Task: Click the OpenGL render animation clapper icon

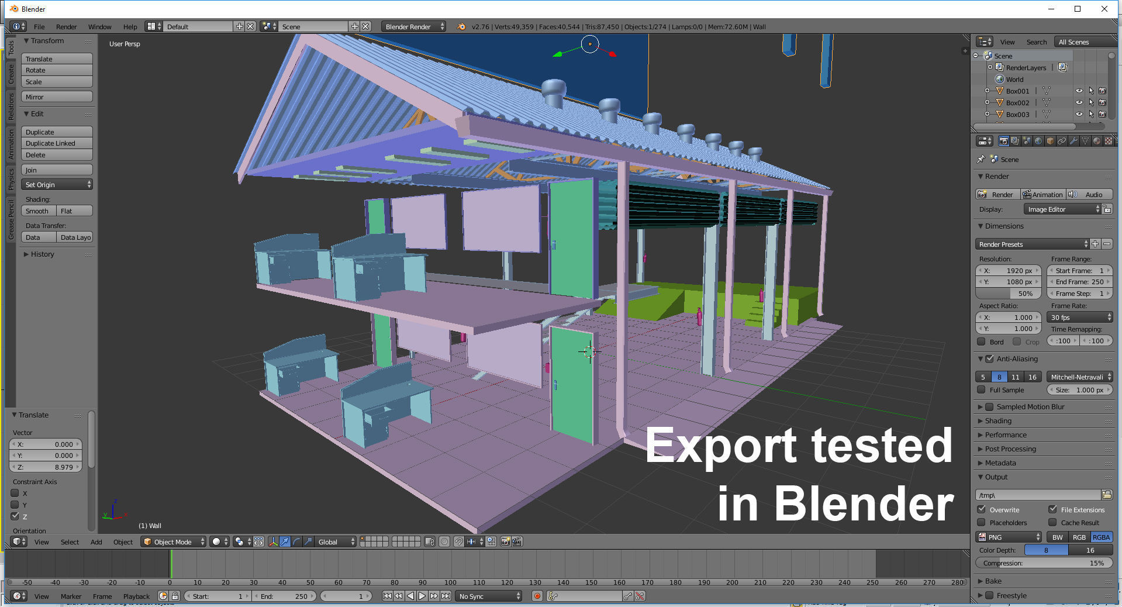Action: tap(517, 542)
